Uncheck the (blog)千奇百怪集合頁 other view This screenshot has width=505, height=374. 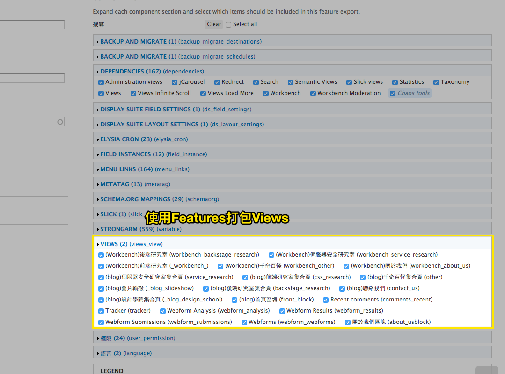point(363,278)
